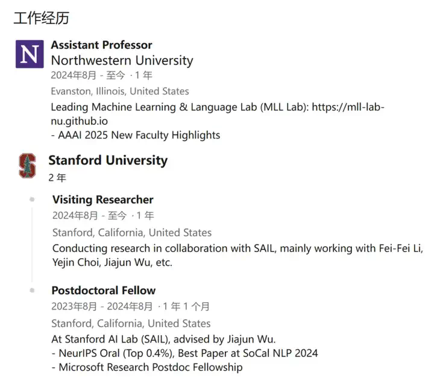Click the Stanford 2 年 total duration text

click(x=57, y=178)
